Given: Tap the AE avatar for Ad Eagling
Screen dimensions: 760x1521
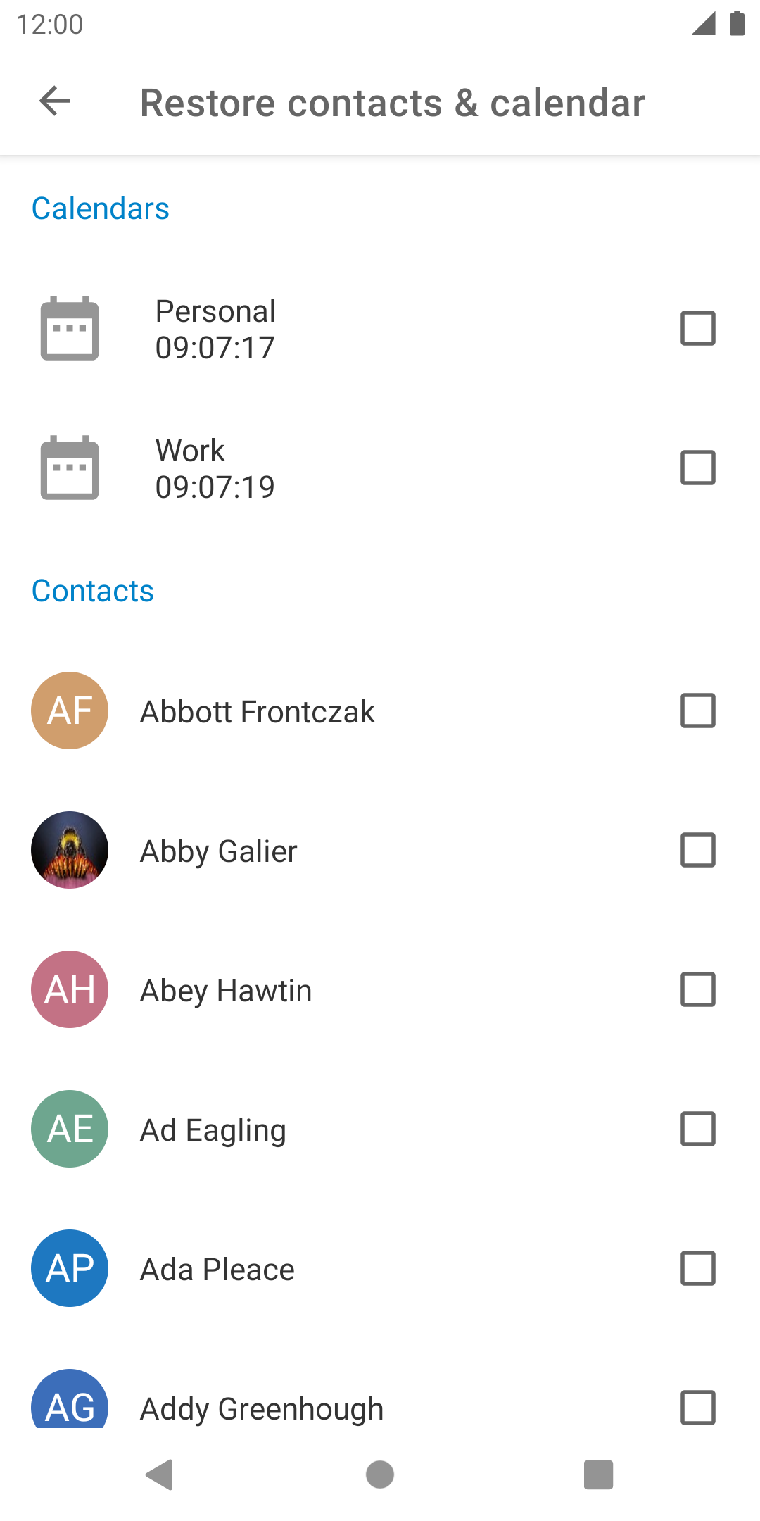Looking at the screenshot, I should pyautogui.click(x=70, y=1129).
